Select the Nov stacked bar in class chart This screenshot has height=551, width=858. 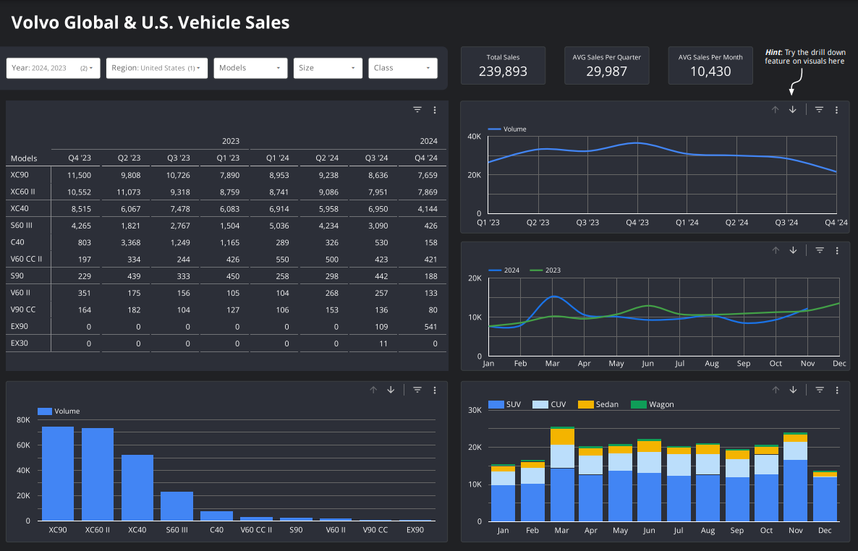[x=795, y=477]
